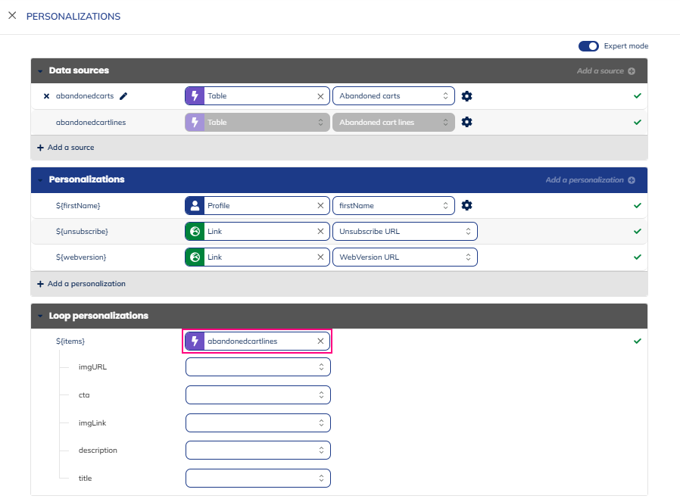Click the gear icon for abandonedcartlines source
This screenshot has width=680, height=502.
[466, 122]
